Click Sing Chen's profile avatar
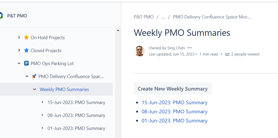Image resolution: width=278 pixels, height=138 pixels. point(139,51)
